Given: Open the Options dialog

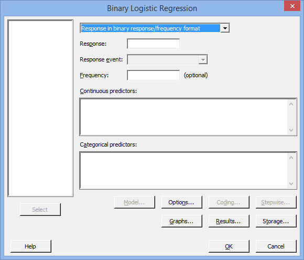Looking at the screenshot, I should [x=182, y=202].
